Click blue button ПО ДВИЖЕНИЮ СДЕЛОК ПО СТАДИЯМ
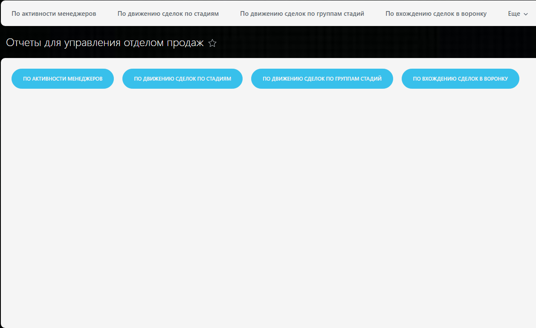Screen dimensions: 536x328 point(183,79)
